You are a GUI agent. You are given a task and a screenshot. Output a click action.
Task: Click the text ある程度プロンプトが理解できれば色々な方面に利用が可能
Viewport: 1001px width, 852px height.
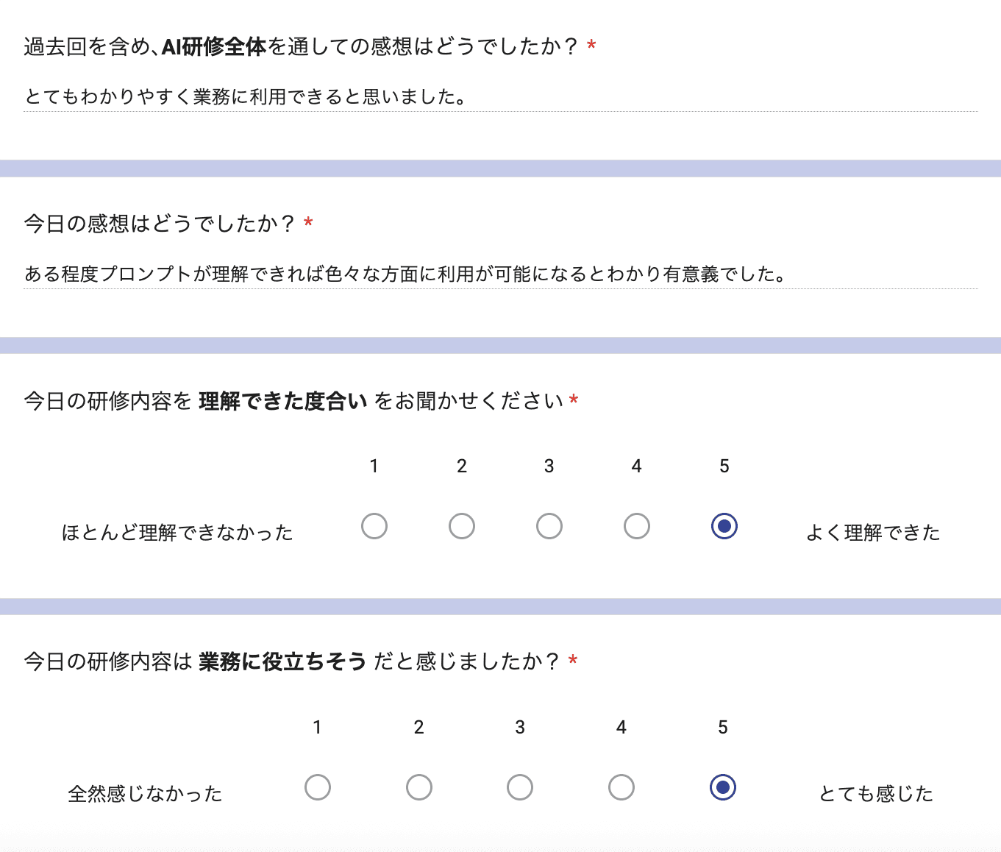(405, 274)
